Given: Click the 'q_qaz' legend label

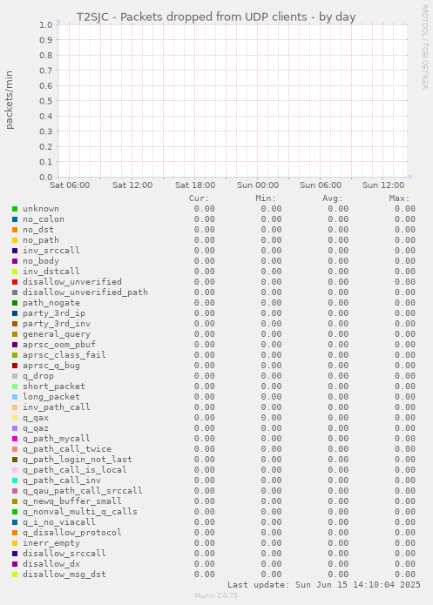Looking at the screenshot, I should pos(36,428).
